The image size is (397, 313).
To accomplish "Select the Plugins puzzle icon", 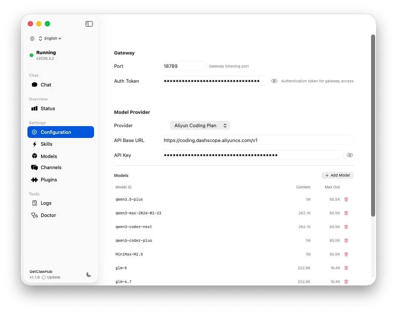I will [35, 179].
